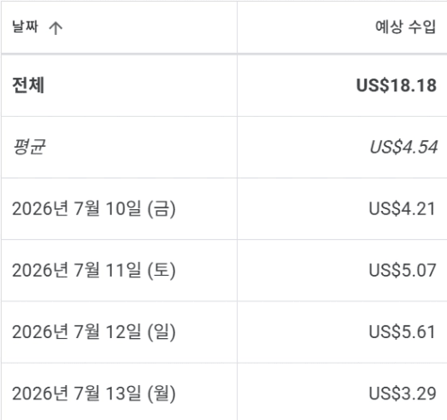Screen dimensions: 447x420
Task: Click empty space in the 평균 row
Action: [x=141, y=147]
